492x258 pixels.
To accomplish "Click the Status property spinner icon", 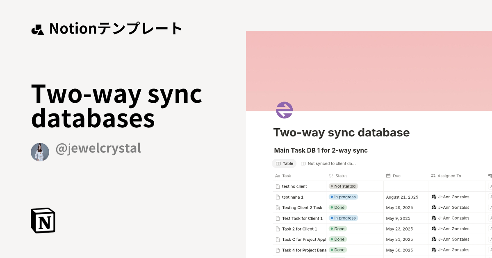I will [330, 176].
